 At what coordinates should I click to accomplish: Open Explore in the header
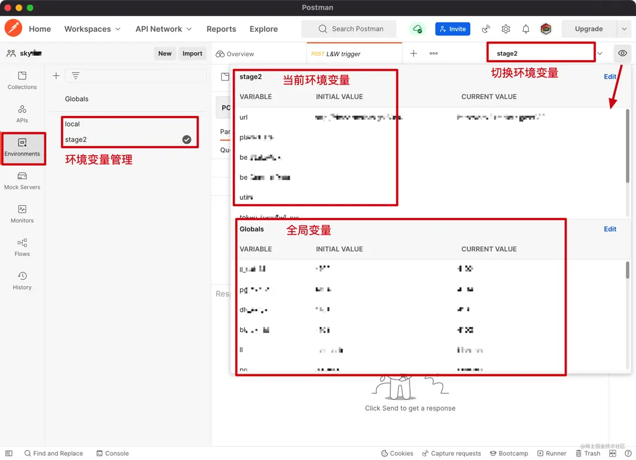[x=264, y=29]
